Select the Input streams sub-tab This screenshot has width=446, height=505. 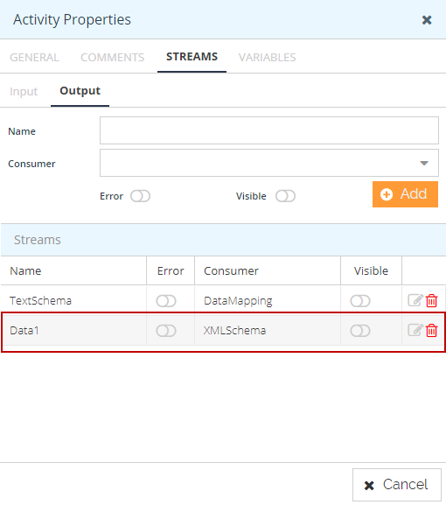pos(24,92)
